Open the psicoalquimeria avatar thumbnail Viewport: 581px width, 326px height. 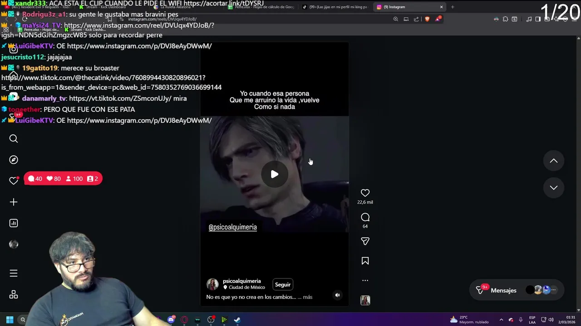(212, 284)
